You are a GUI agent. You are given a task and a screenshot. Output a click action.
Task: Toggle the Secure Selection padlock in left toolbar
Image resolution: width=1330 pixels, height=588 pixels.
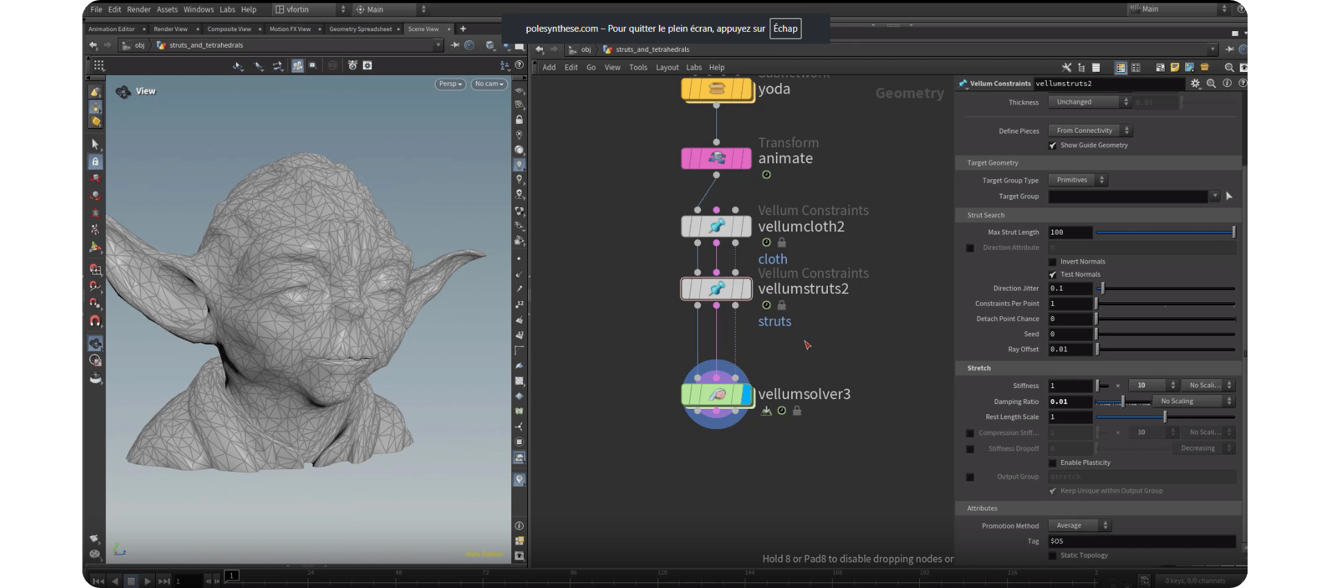pos(96,161)
